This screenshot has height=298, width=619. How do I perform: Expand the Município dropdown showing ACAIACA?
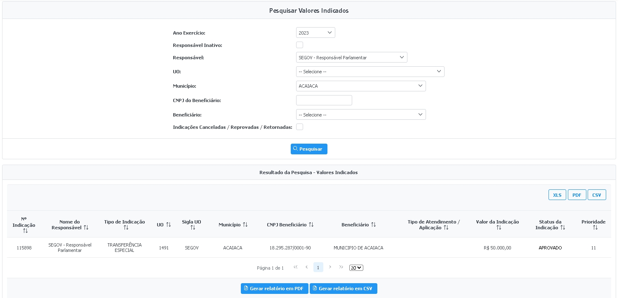(361, 86)
